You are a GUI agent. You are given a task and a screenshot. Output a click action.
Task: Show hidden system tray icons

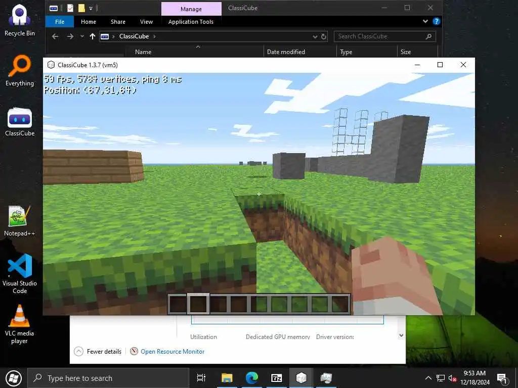point(428,378)
